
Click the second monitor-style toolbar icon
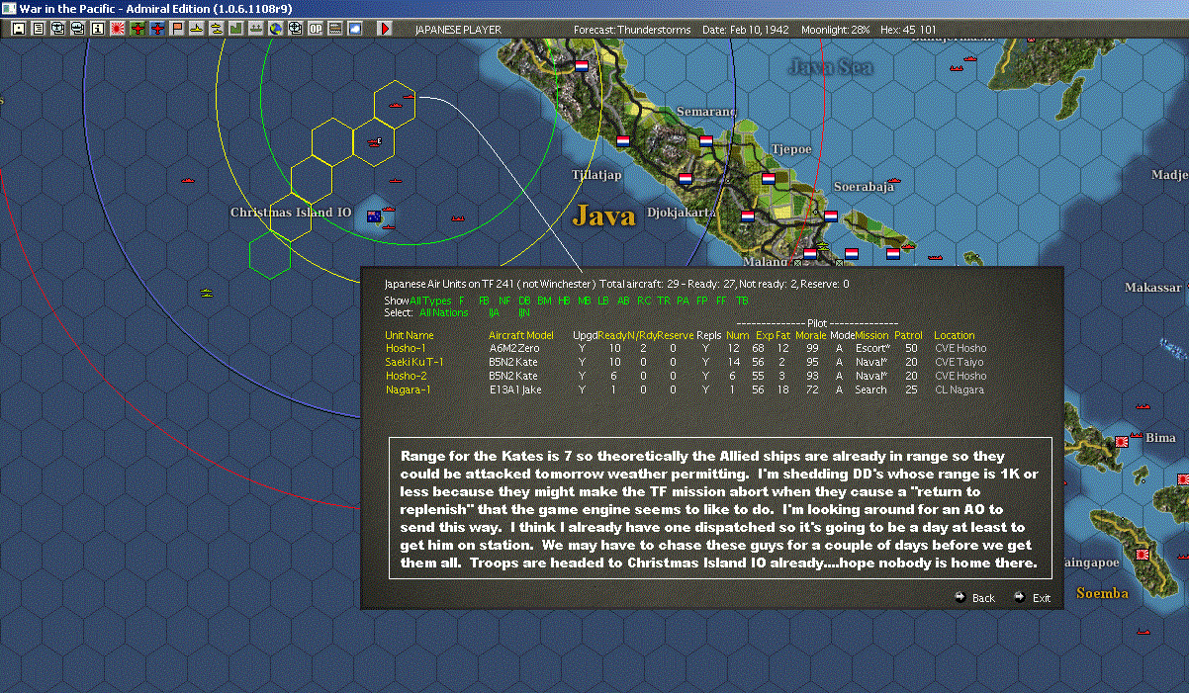78,30
